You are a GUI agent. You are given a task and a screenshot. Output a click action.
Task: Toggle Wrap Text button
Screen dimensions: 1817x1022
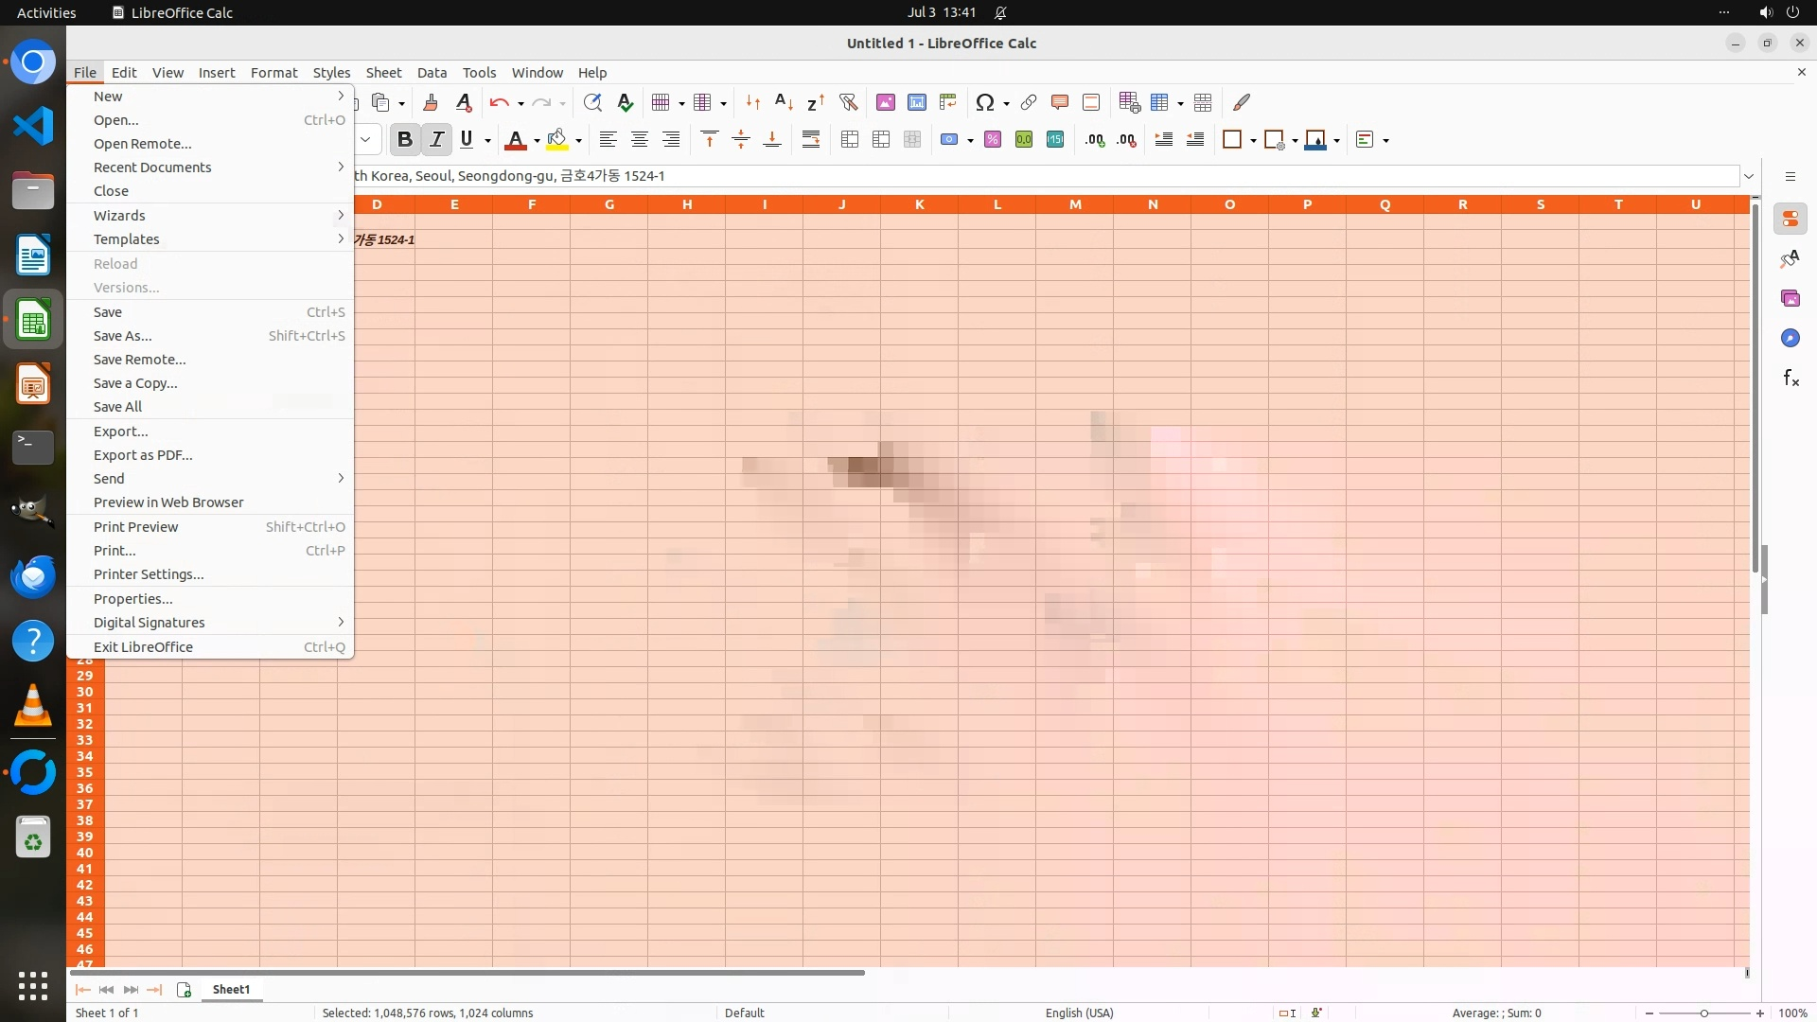(811, 140)
